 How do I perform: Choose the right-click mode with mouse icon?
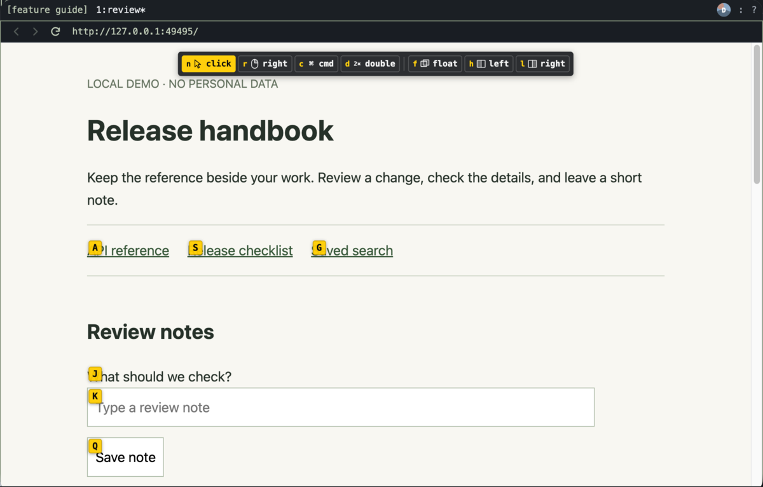tap(265, 64)
